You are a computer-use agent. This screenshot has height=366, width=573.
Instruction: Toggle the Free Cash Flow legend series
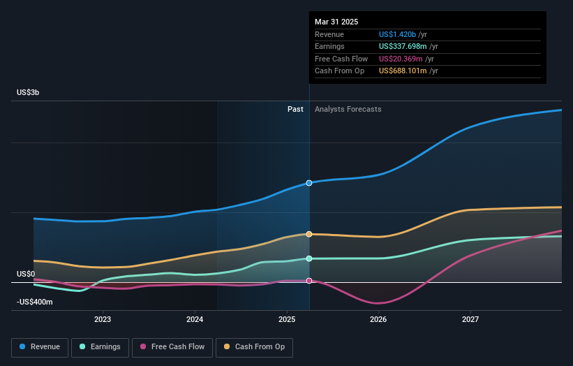click(x=172, y=347)
